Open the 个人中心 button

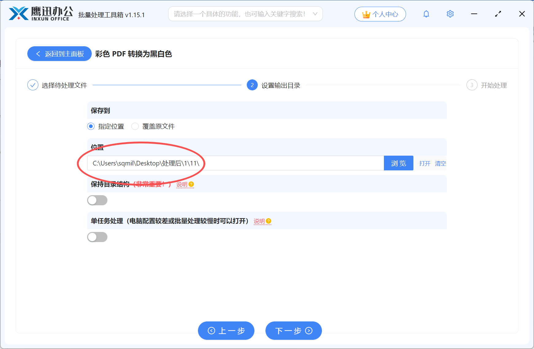[380, 14]
